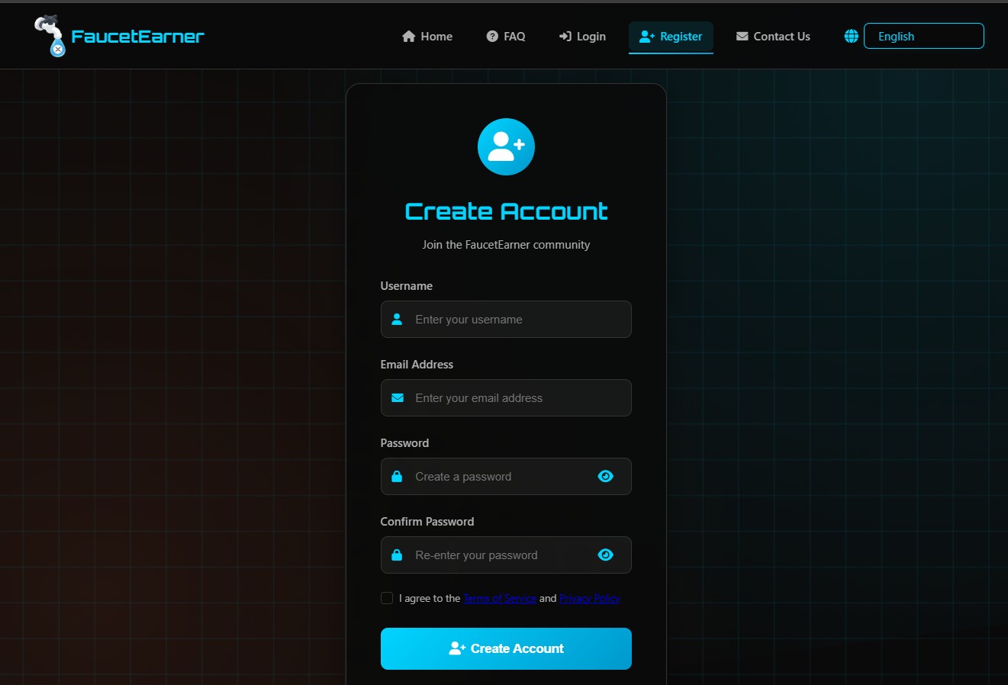
Task: Focus the Enter your username field
Action: point(506,319)
